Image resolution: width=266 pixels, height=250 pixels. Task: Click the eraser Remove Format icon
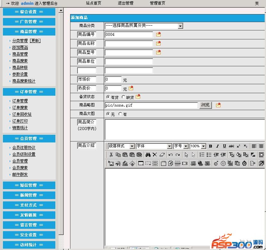(x=162, y=155)
